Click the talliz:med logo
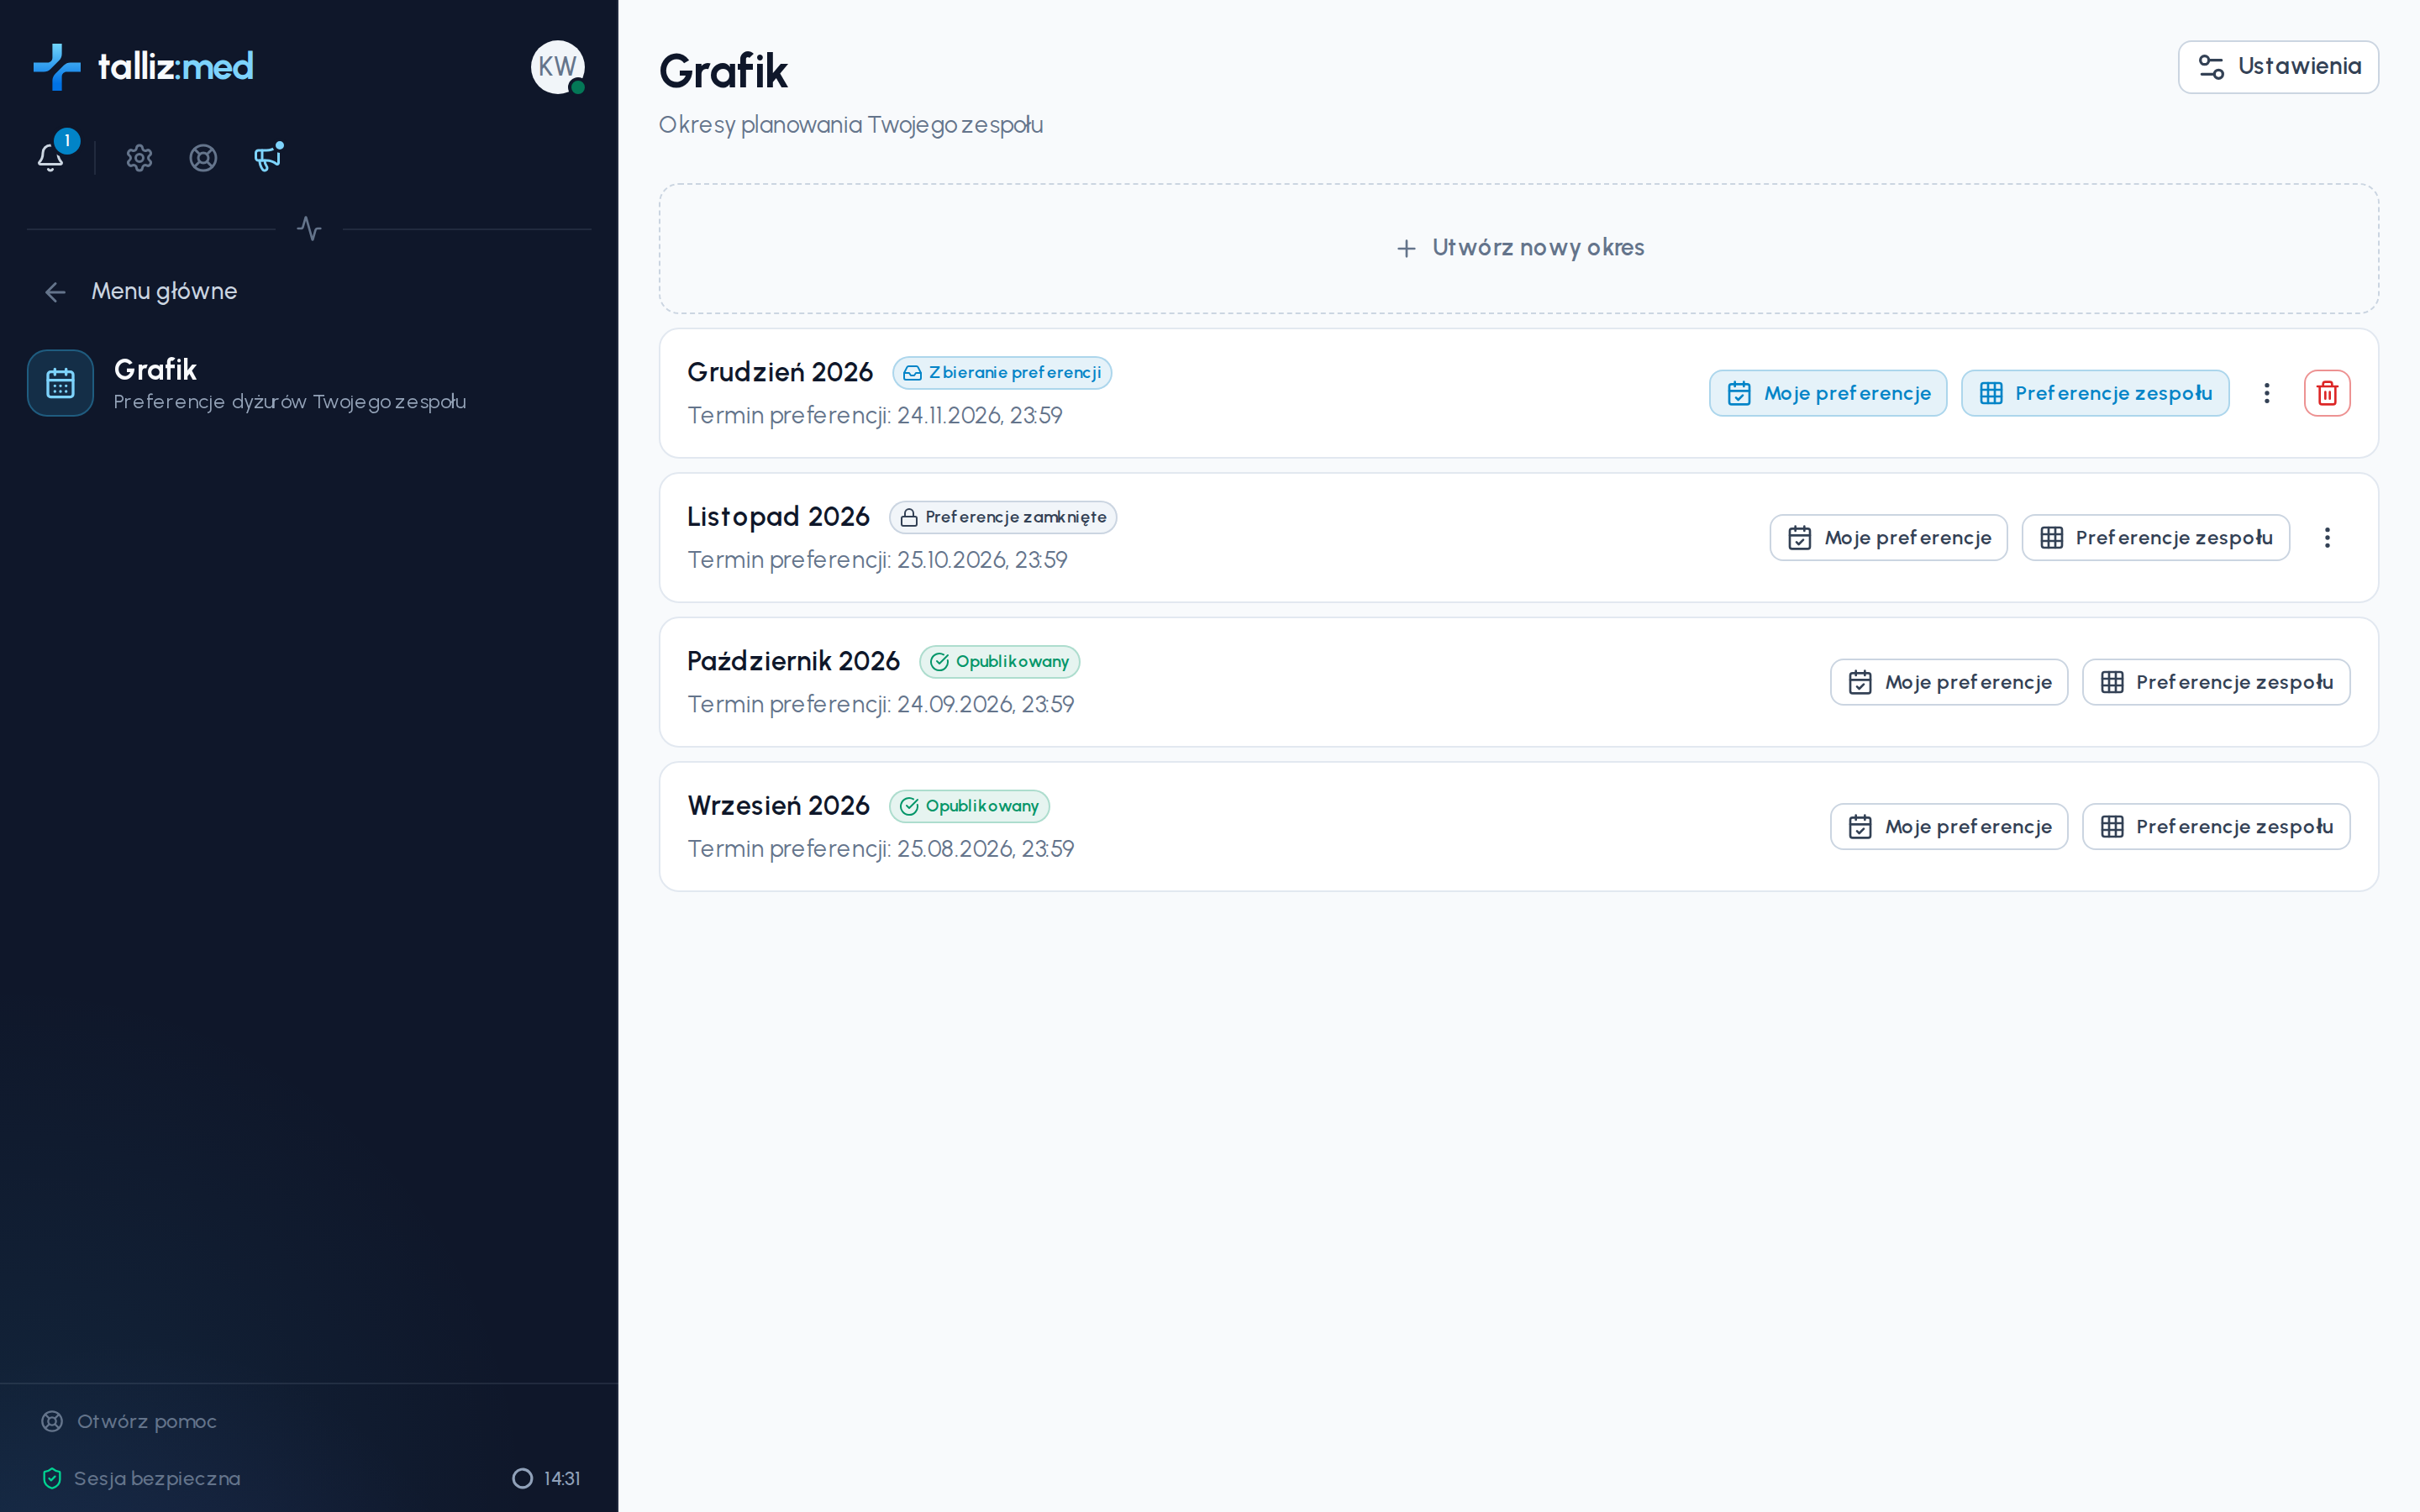2420x1512 pixels. [x=143, y=67]
